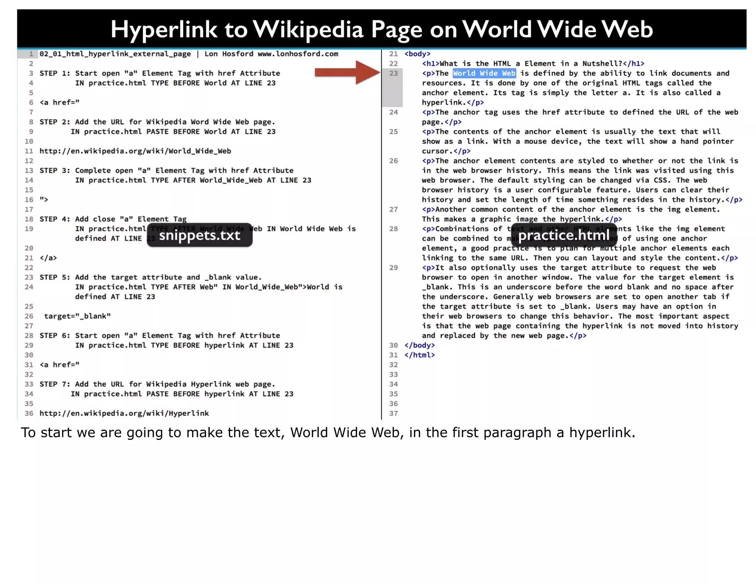The width and height of the screenshot is (756, 584).
Task: Click "IN practice.html TYPE AFTER World_Wide_Web AT LINE 23" line
Action: (193, 180)
